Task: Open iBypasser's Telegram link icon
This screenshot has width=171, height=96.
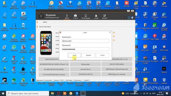Action: pyautogui.click(x=129, y=18)
